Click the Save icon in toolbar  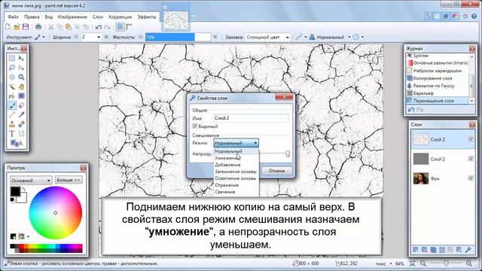pyautogui.click(x=26, y=27)
